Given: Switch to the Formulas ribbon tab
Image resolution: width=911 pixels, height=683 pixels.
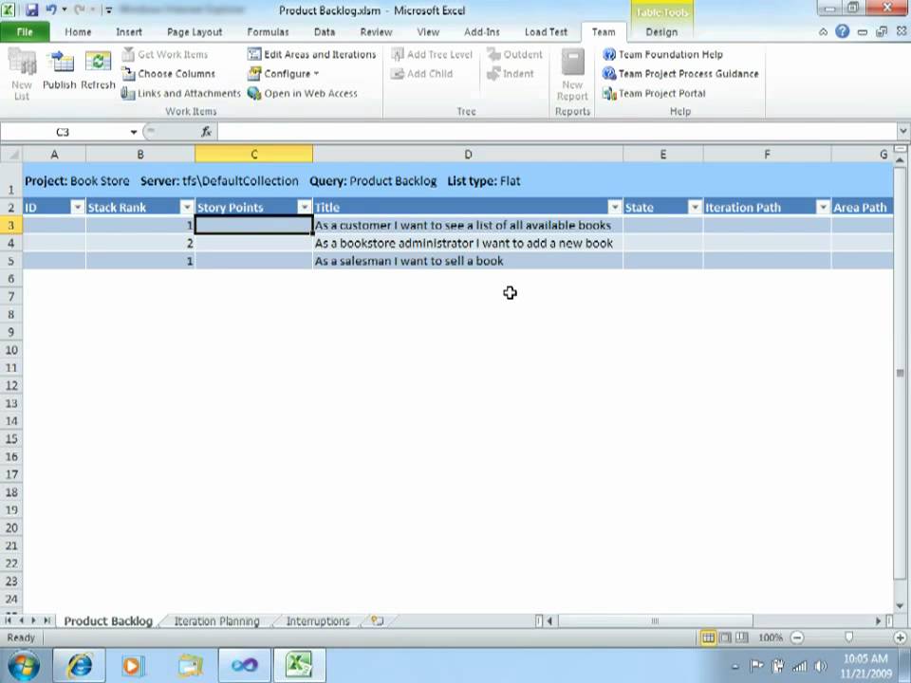Looking at the screenshot, I should point(268,32).
